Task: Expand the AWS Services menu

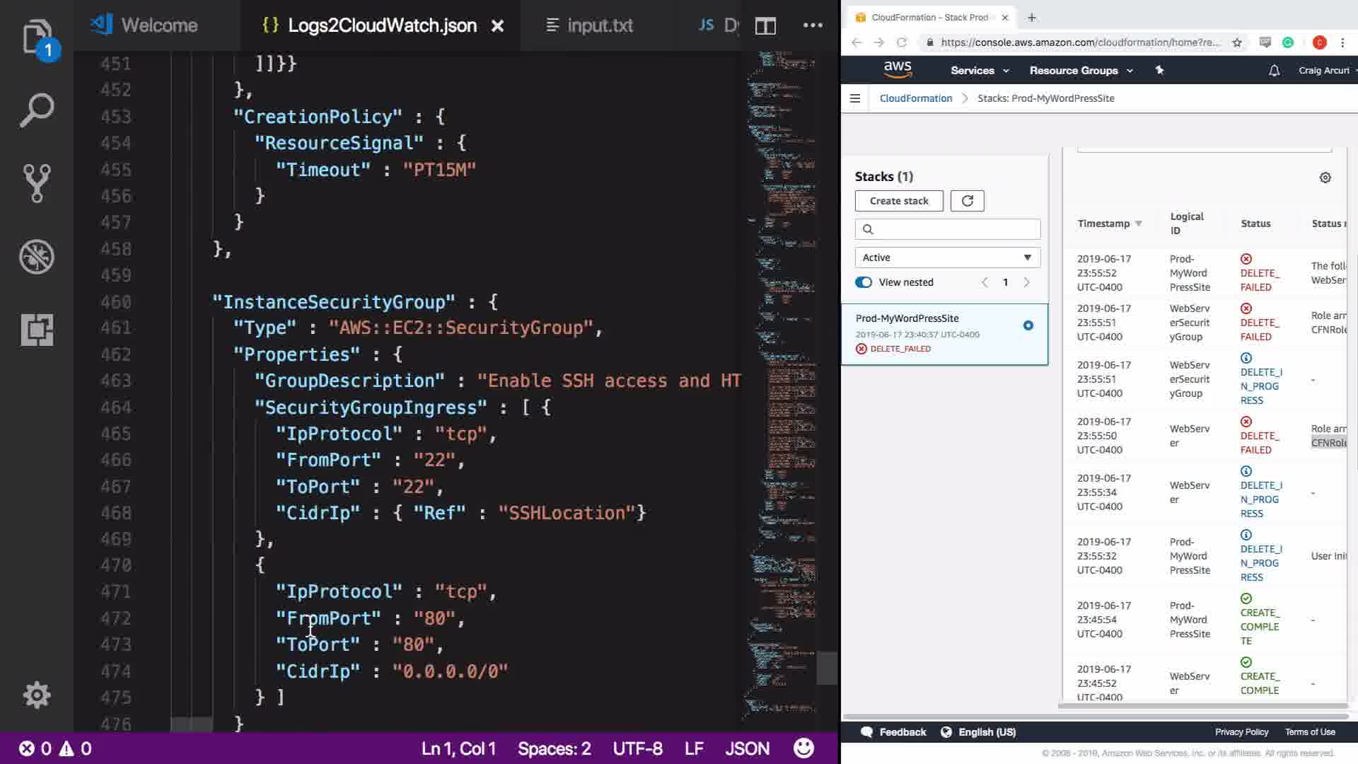Action: tap(979, 71)
